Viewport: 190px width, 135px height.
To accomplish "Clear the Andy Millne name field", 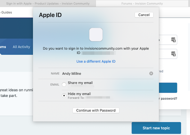I will pyautogui.click(x=151, y=73).
